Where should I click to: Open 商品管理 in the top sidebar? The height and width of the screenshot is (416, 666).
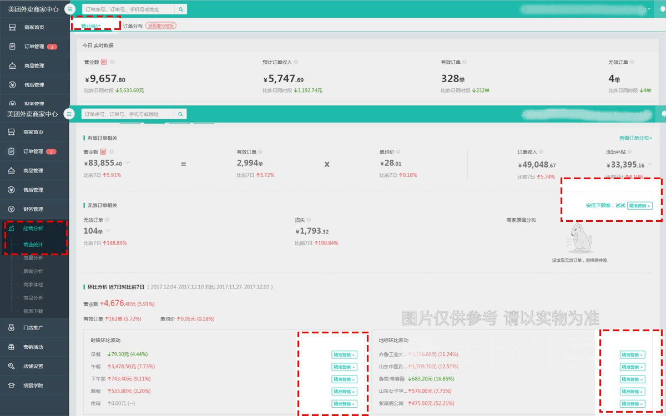click(34, 65)
